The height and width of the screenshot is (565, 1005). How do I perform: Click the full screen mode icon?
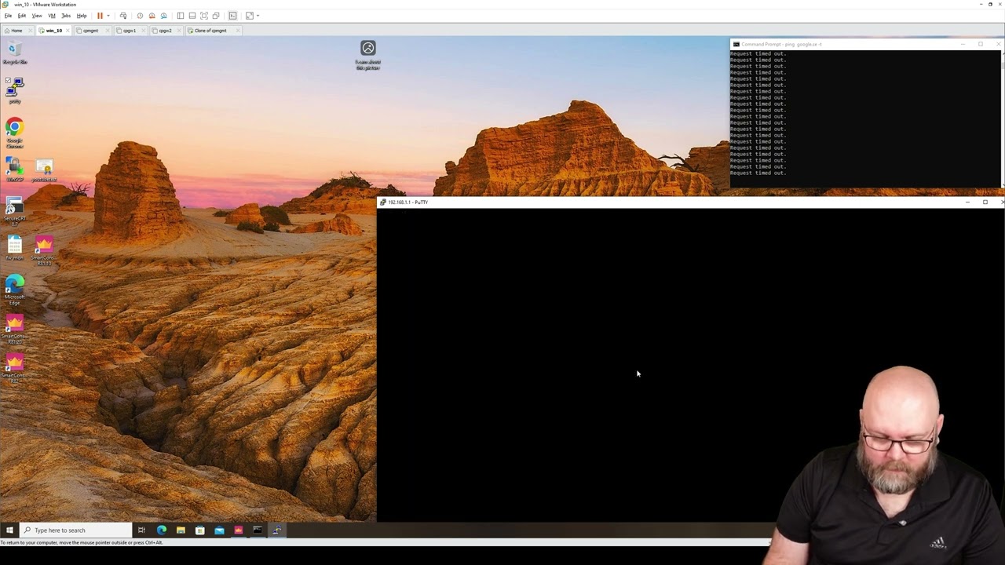click(204, 16)
